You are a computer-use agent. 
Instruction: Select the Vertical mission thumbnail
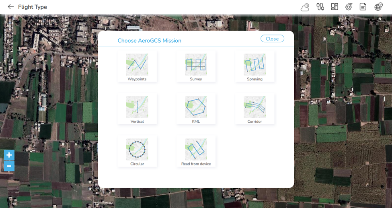[137, 107]
